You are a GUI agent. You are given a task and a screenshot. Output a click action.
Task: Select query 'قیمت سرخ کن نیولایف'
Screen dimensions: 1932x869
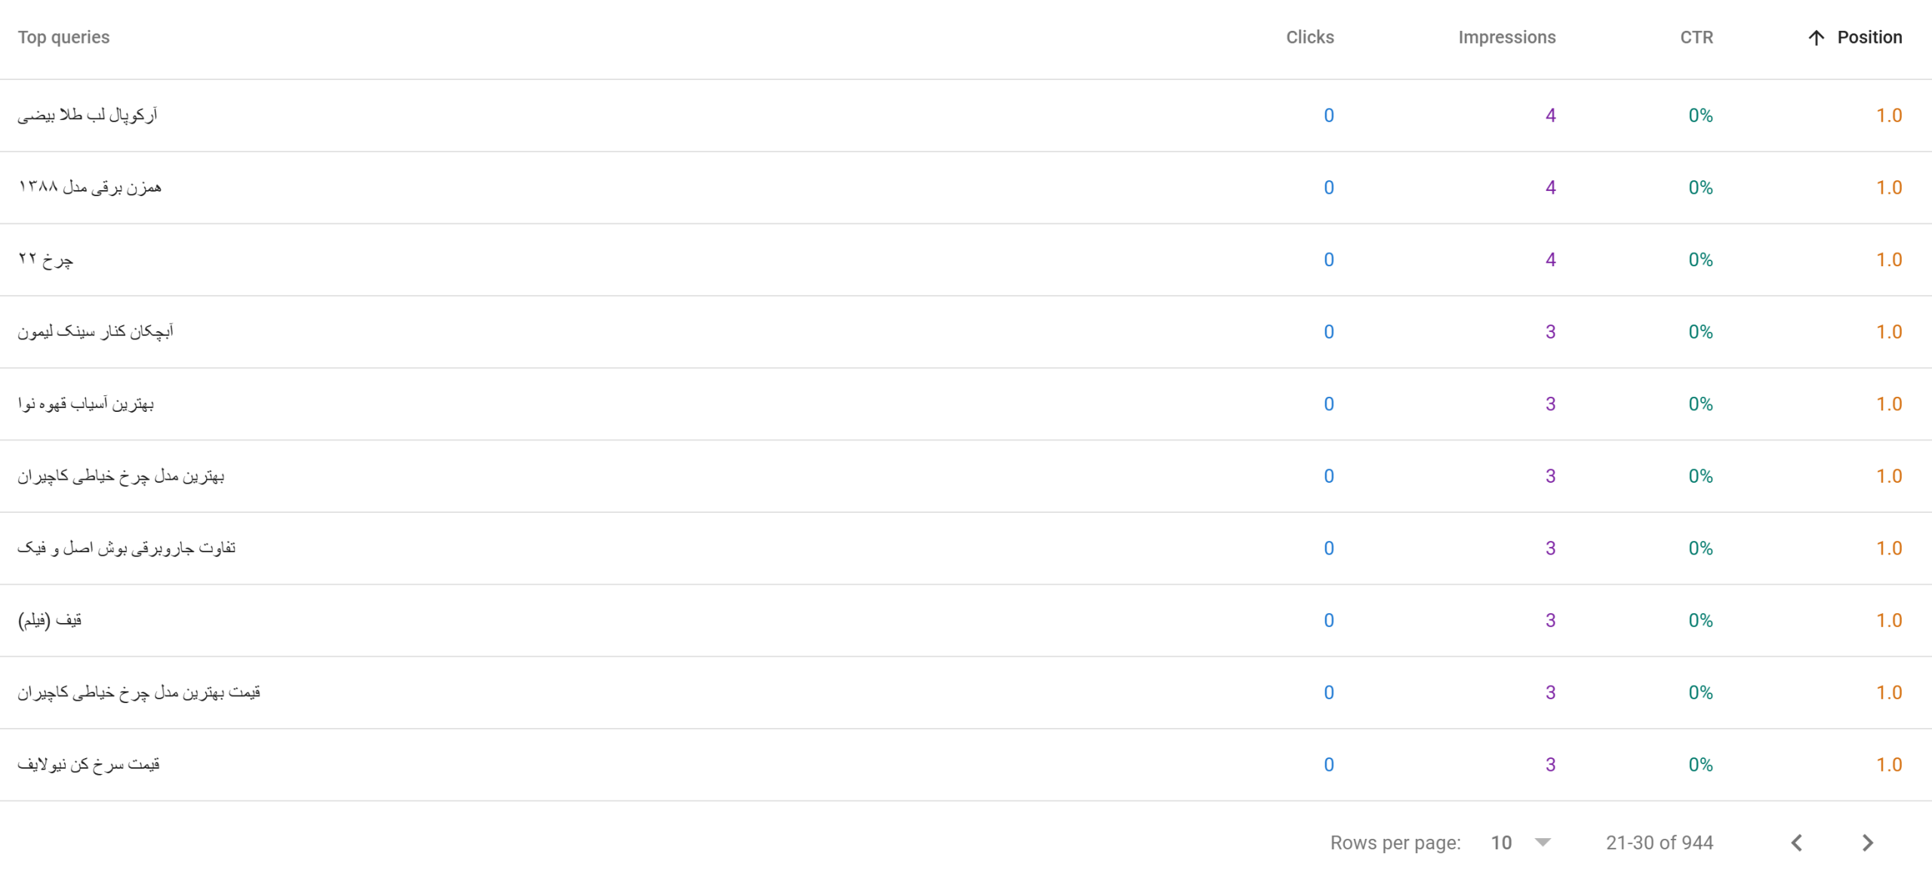pyautogui.click(x=966, y=764)
